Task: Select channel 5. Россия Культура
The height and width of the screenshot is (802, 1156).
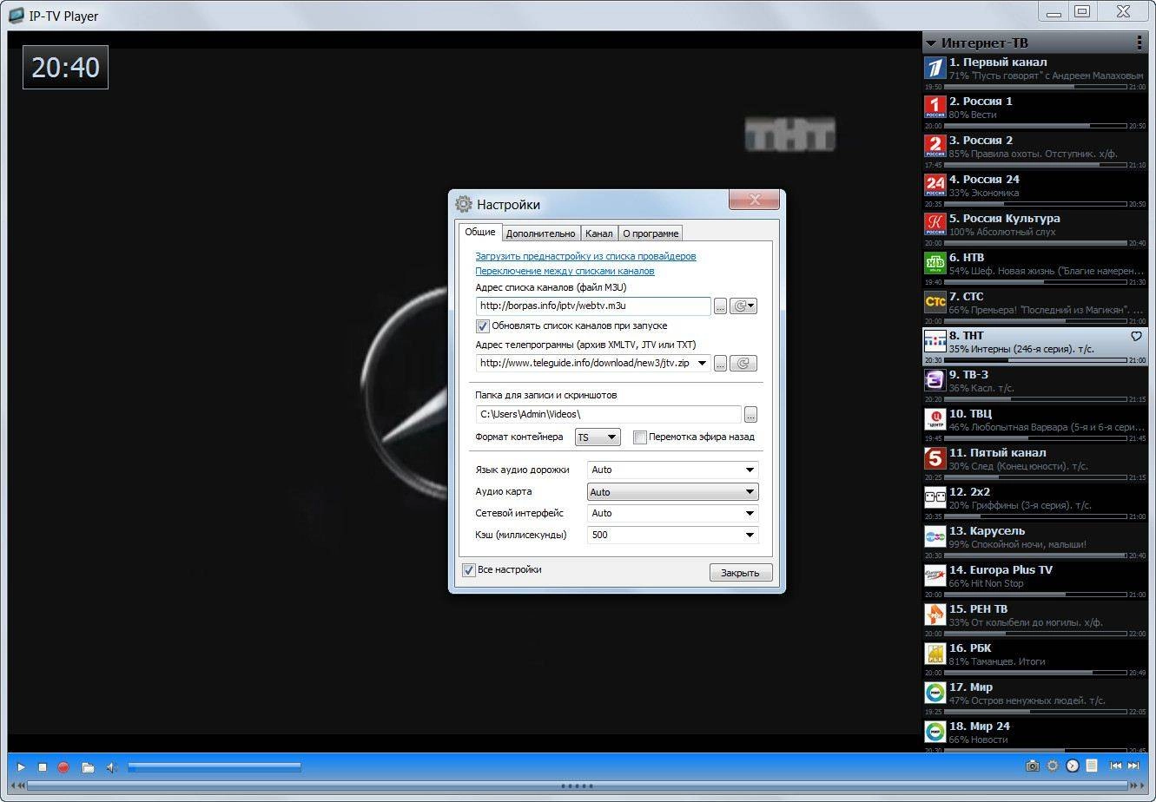Action: (x=1035, y=230)
